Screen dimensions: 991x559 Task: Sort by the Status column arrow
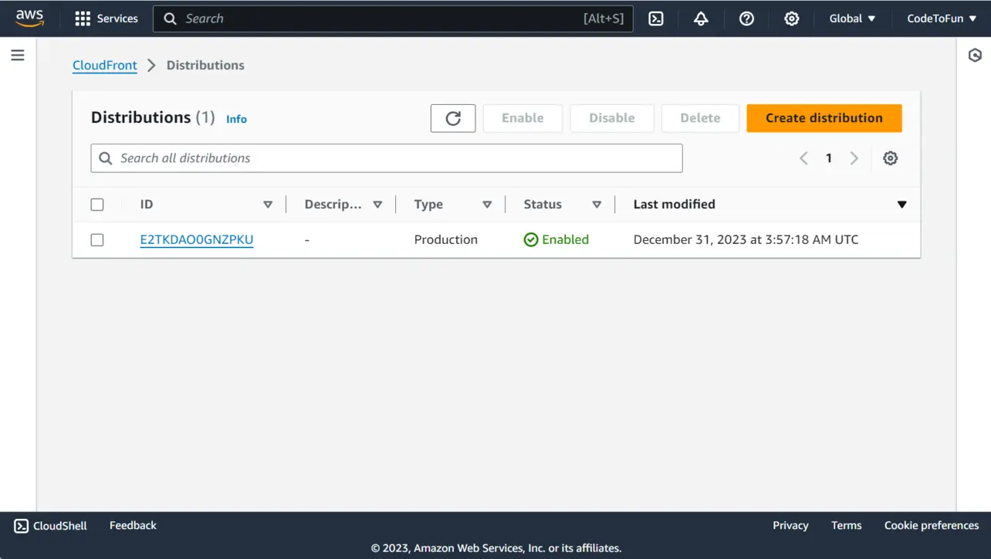tap(597, 205)
